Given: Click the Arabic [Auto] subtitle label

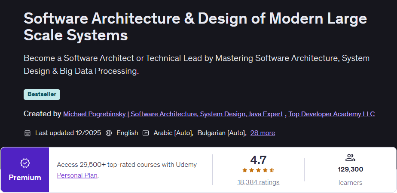Looking at the screenshot, I should click(x=173, y=133).
